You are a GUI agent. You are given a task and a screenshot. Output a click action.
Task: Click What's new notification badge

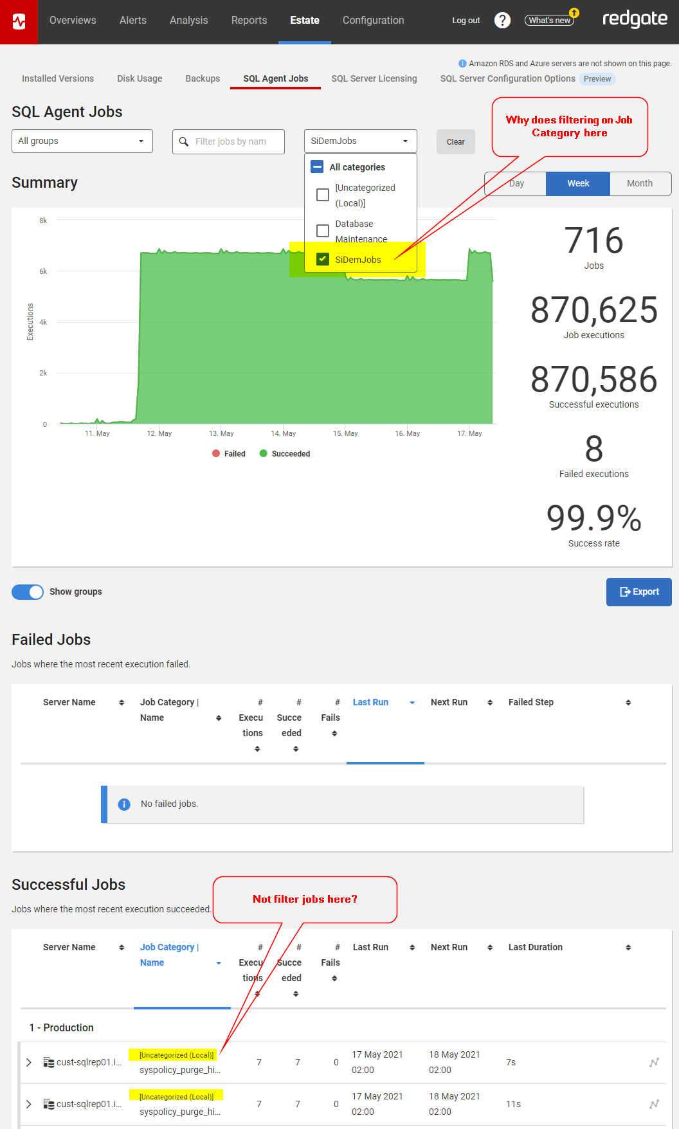click(574, 13)
